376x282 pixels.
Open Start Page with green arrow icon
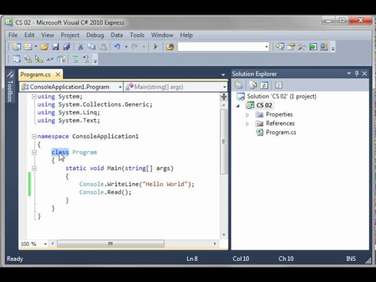pyautogui.click(x=313, y=46)
